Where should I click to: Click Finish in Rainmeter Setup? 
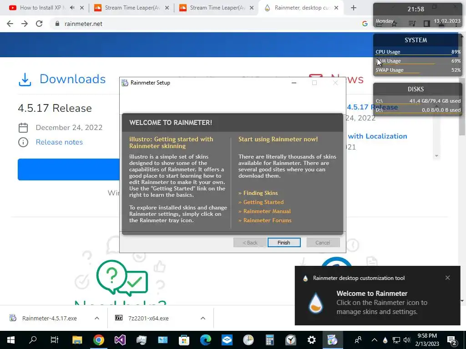(284, 243)
